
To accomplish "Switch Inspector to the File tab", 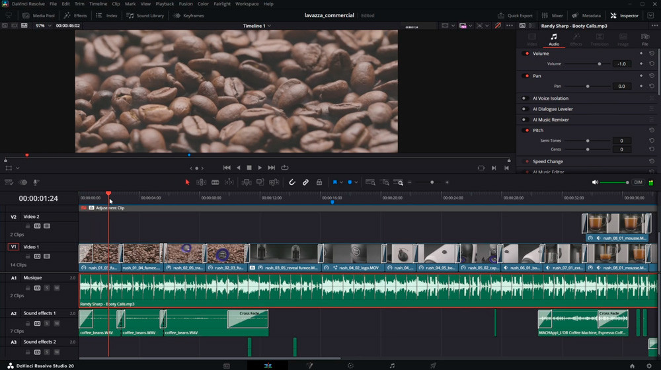I will pos(644,40).
